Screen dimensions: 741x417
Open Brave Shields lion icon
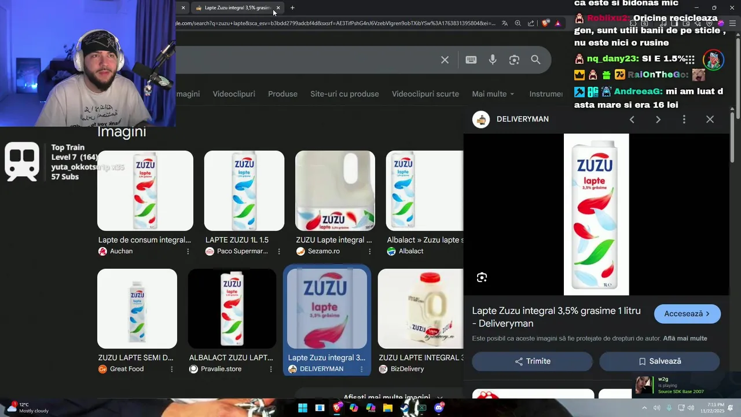(x=545, y=23)
